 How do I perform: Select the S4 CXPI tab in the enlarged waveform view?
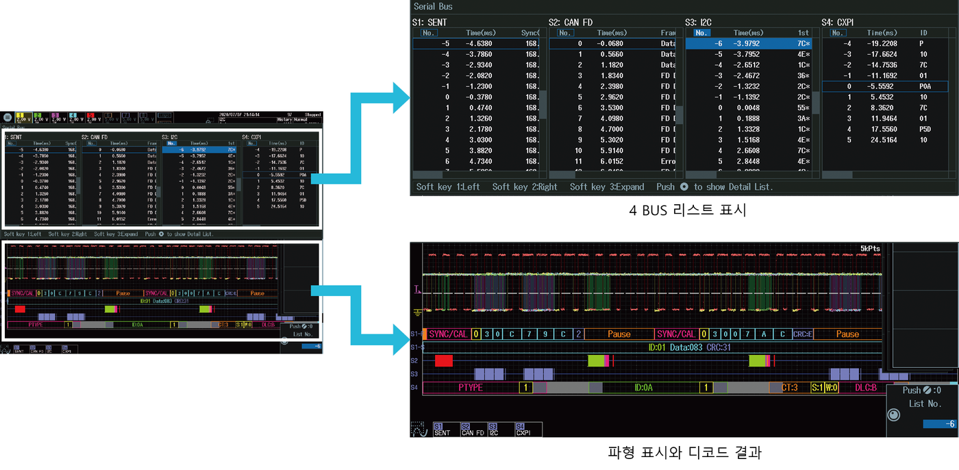click(527, 429)
